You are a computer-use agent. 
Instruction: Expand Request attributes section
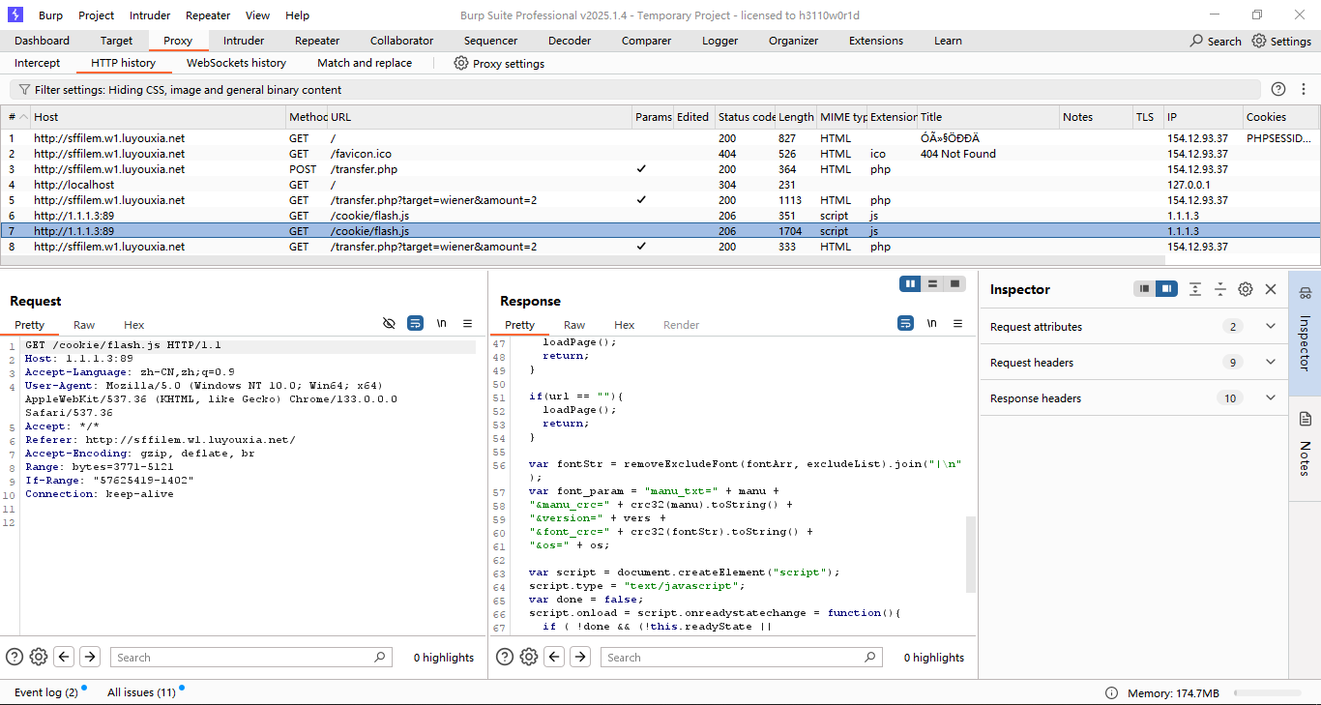1271,326
